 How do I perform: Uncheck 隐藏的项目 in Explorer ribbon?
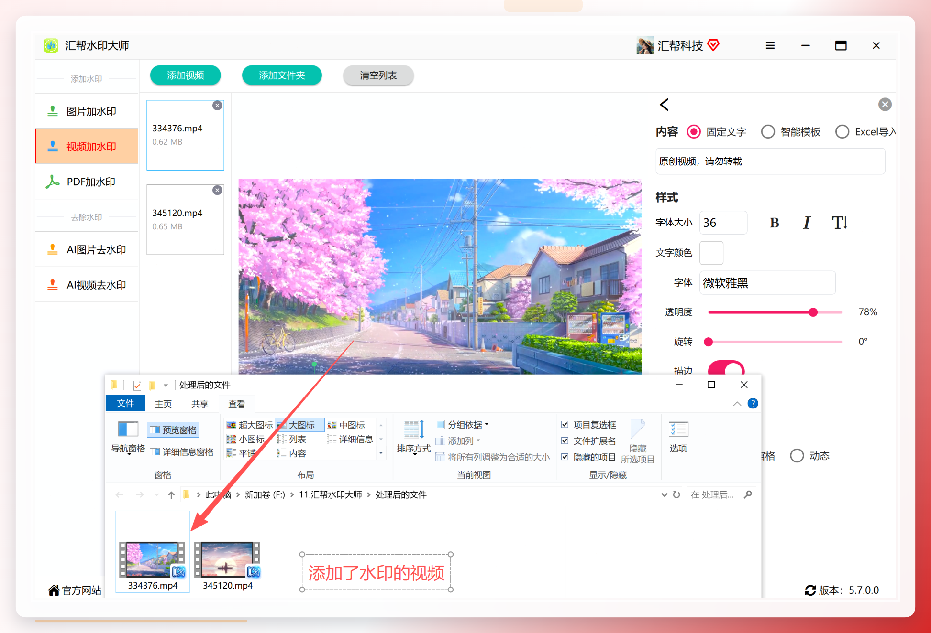click(x=565, y=457)
